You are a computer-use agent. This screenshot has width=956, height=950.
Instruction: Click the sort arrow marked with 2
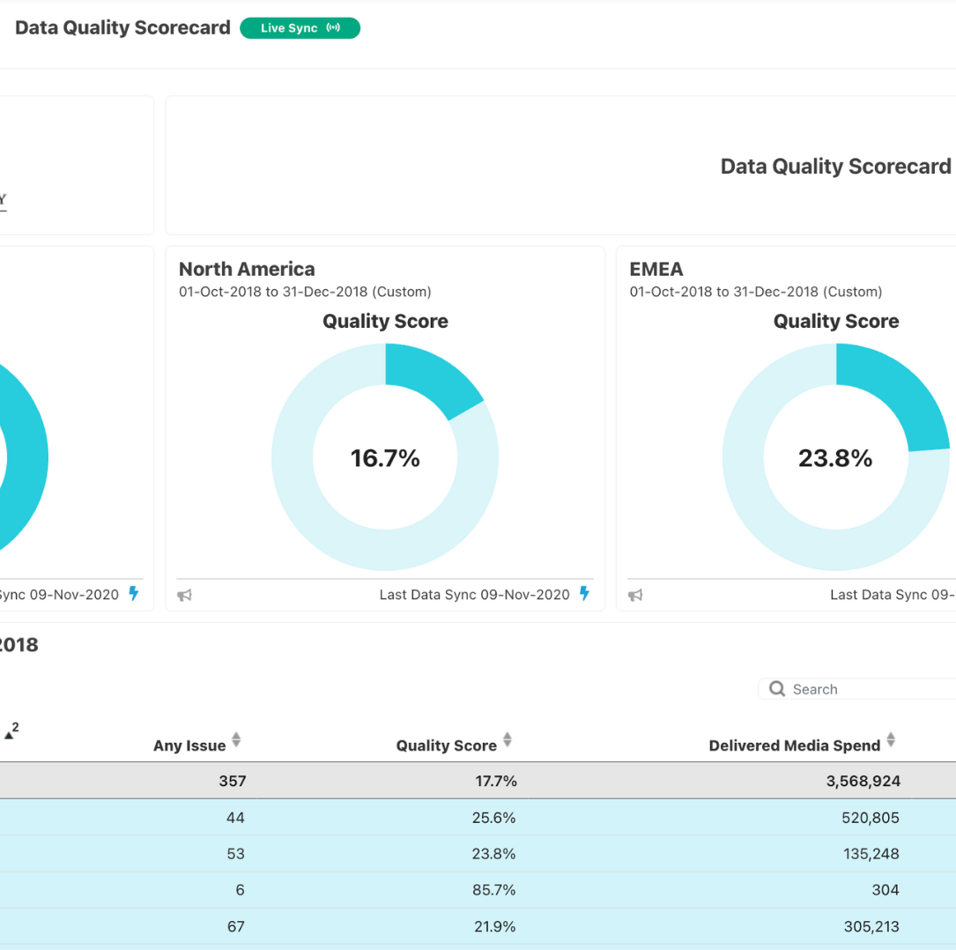(x=10, y=733)
